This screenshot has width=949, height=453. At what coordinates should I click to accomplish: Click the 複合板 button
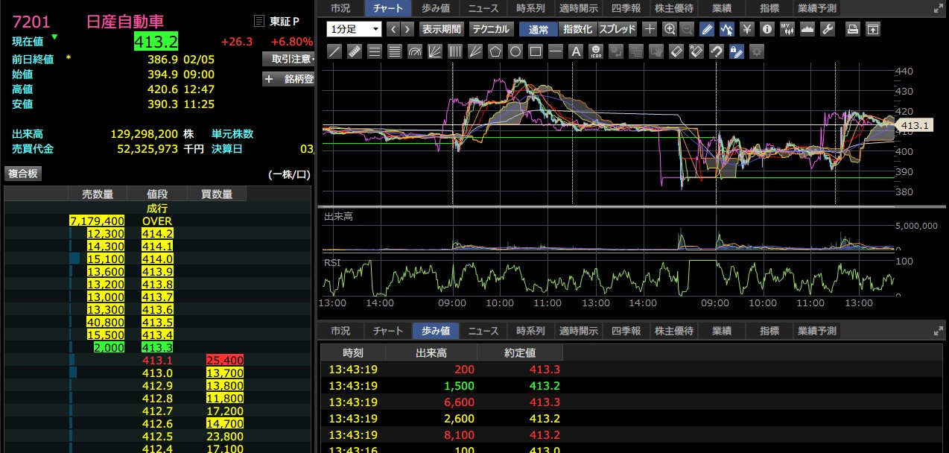click(x=24, y=173)
